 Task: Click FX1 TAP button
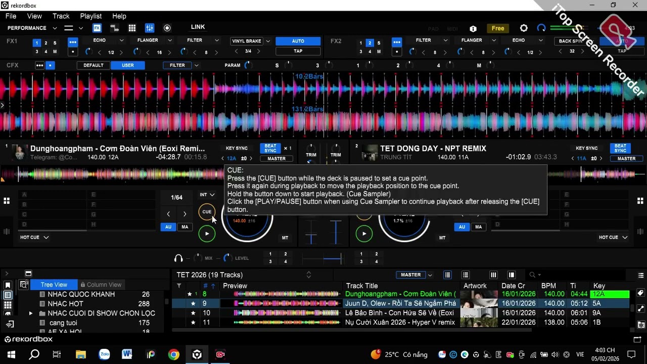[x=298, y=51]
